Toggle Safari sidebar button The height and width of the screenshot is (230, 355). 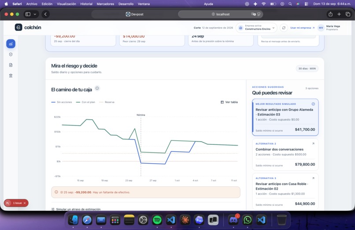click(28, 14)
